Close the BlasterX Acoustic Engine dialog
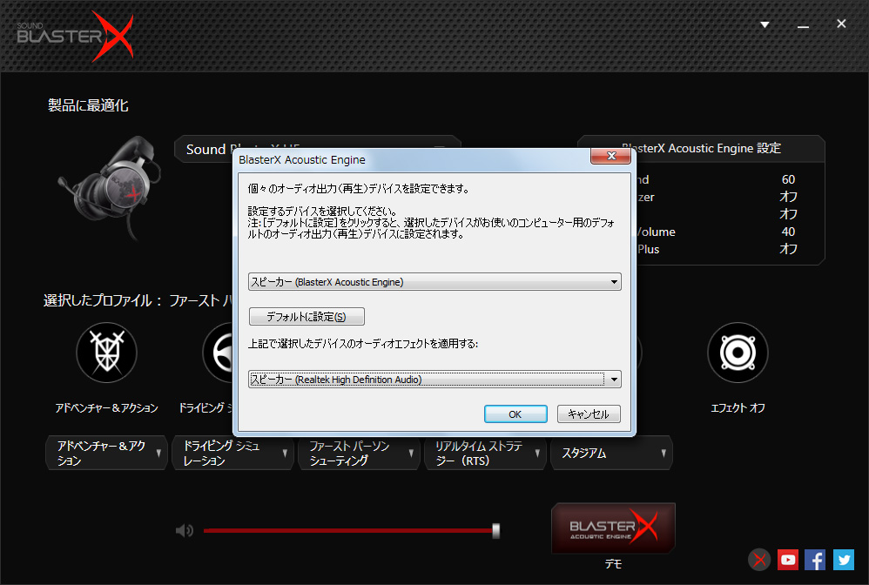This screenshot has height=585, width=869. 610,156
